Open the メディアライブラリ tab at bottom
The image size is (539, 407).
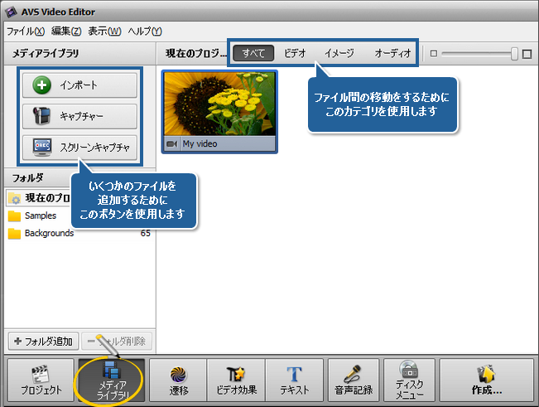[112, 380]
